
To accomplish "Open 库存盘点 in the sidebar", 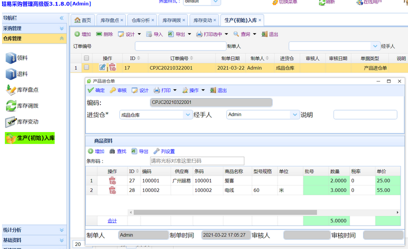I will [22, 90].
